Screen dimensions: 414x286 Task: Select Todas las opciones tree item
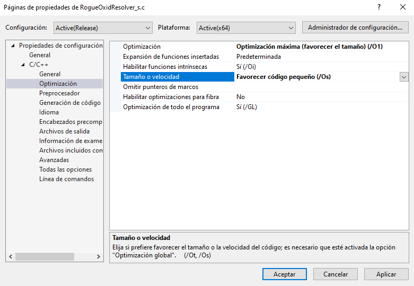[65, 169]
